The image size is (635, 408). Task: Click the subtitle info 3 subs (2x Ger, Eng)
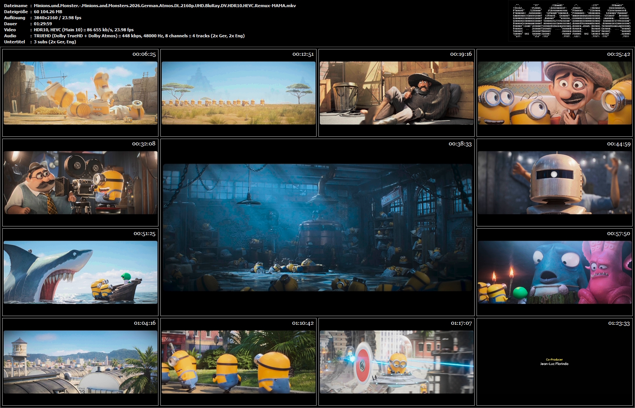(55, 42)
